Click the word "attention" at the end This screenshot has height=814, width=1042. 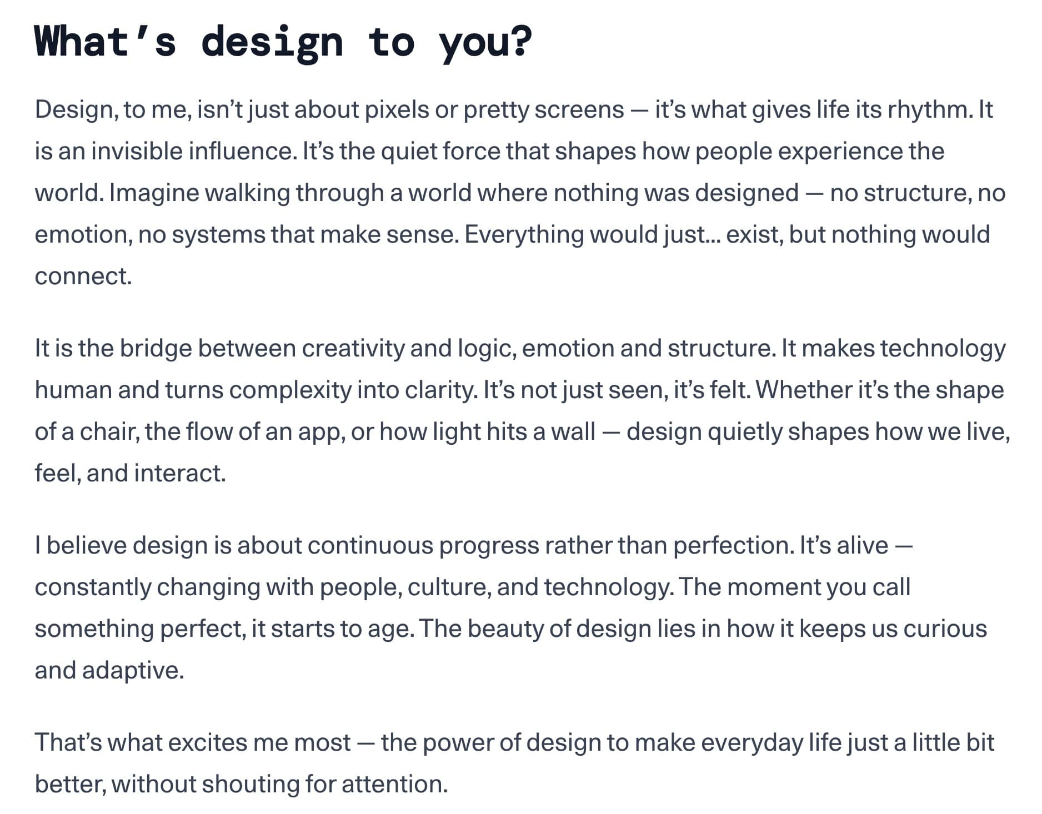[393, 785]
